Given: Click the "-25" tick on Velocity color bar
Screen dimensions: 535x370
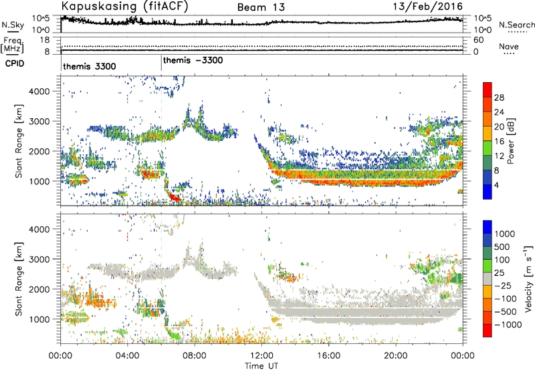Looking at the screenshot, I should click(503, 285).
